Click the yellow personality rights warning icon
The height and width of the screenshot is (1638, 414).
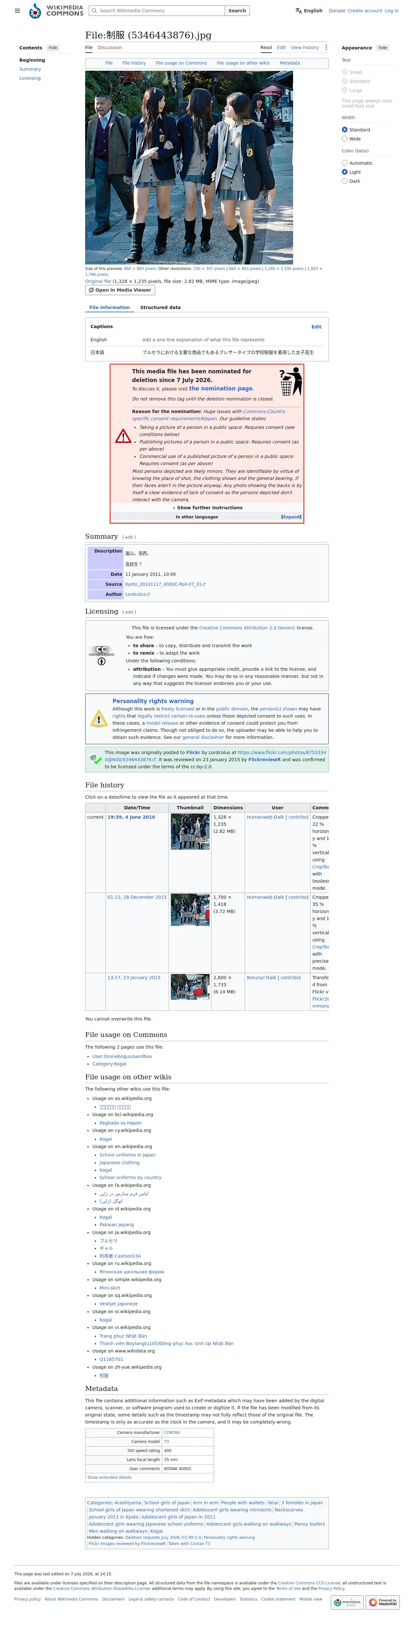point(98,719)
